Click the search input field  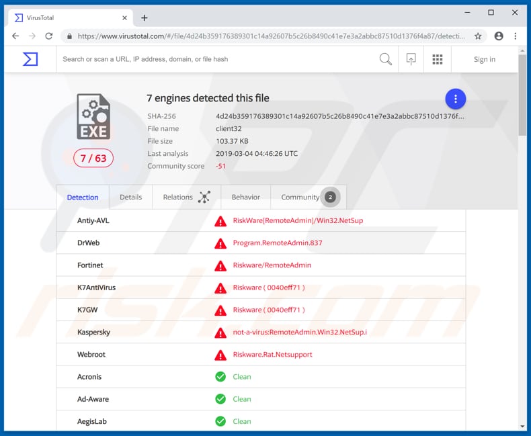[x=216, y=59]
